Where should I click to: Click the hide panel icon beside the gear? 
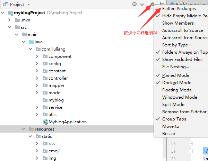coord(162,4)
